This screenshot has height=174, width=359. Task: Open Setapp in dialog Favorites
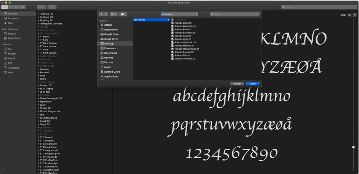(x=108, y=25)
